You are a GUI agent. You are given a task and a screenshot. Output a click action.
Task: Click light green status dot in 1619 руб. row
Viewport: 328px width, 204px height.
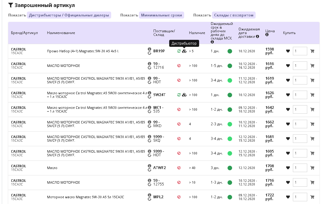[230, 80]
